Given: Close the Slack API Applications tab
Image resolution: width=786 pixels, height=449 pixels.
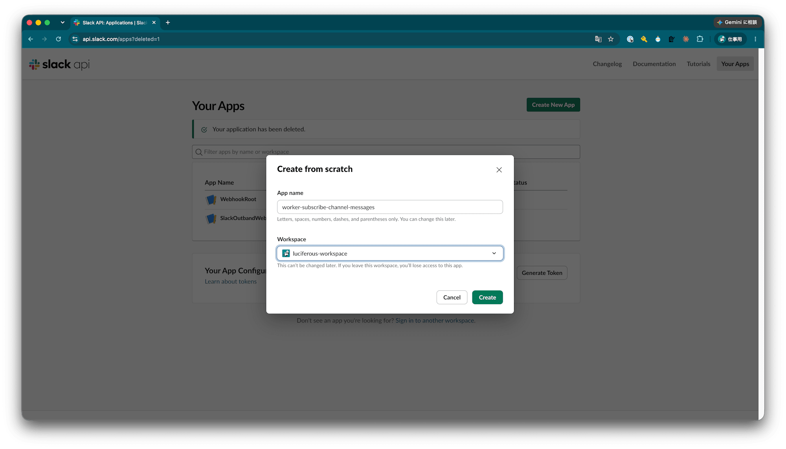Looking at the screenshot, I should click(154, 22).
